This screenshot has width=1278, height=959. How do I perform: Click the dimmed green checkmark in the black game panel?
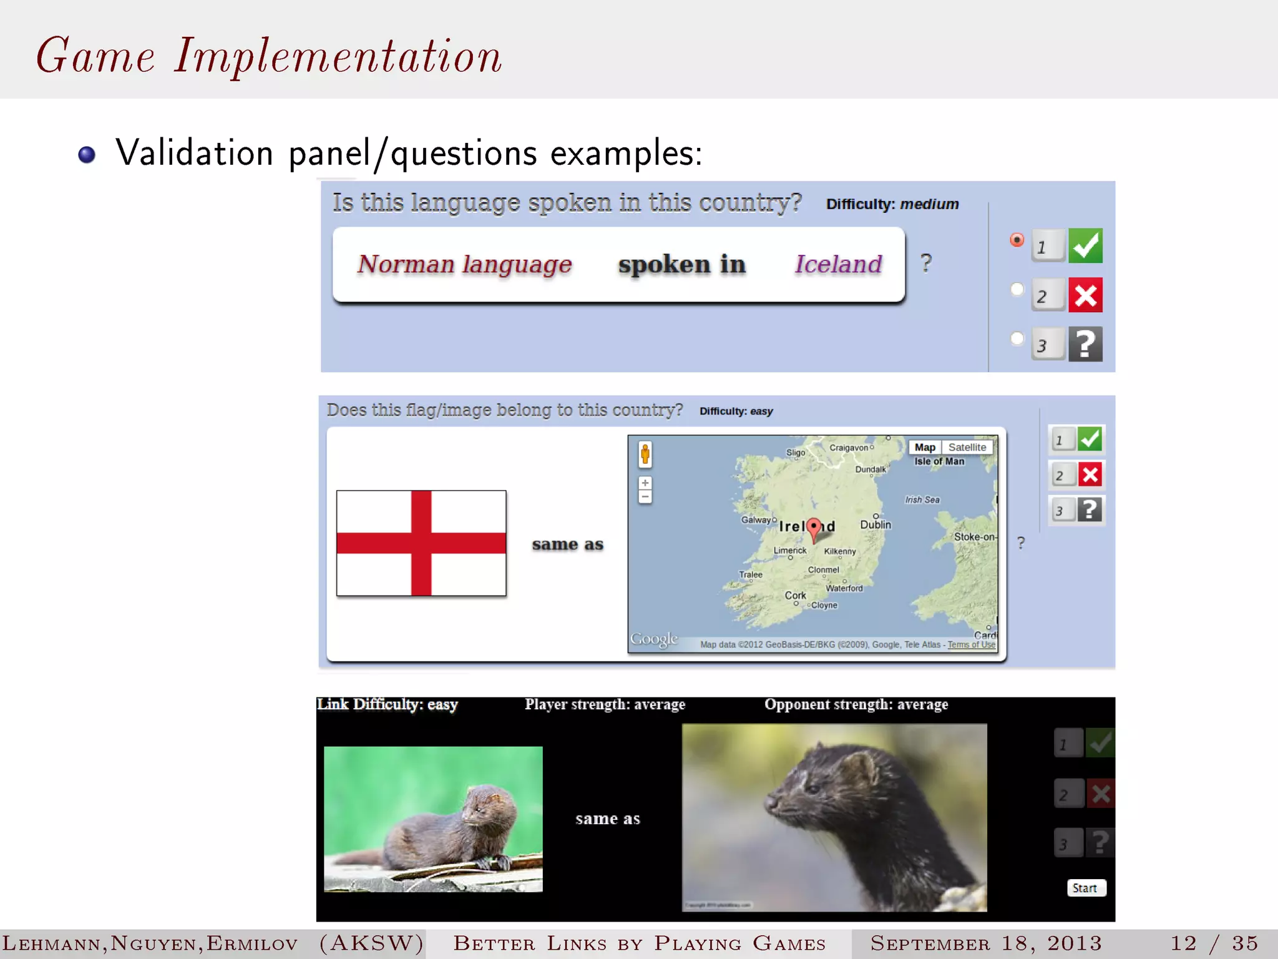(x=1100, y=743)
